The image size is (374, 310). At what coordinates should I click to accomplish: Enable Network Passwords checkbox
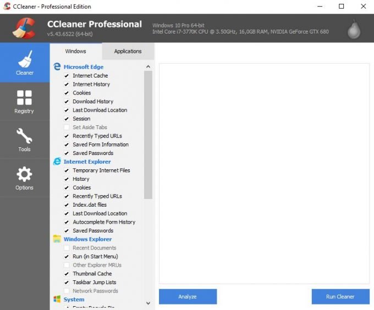(x=67, y=291)
